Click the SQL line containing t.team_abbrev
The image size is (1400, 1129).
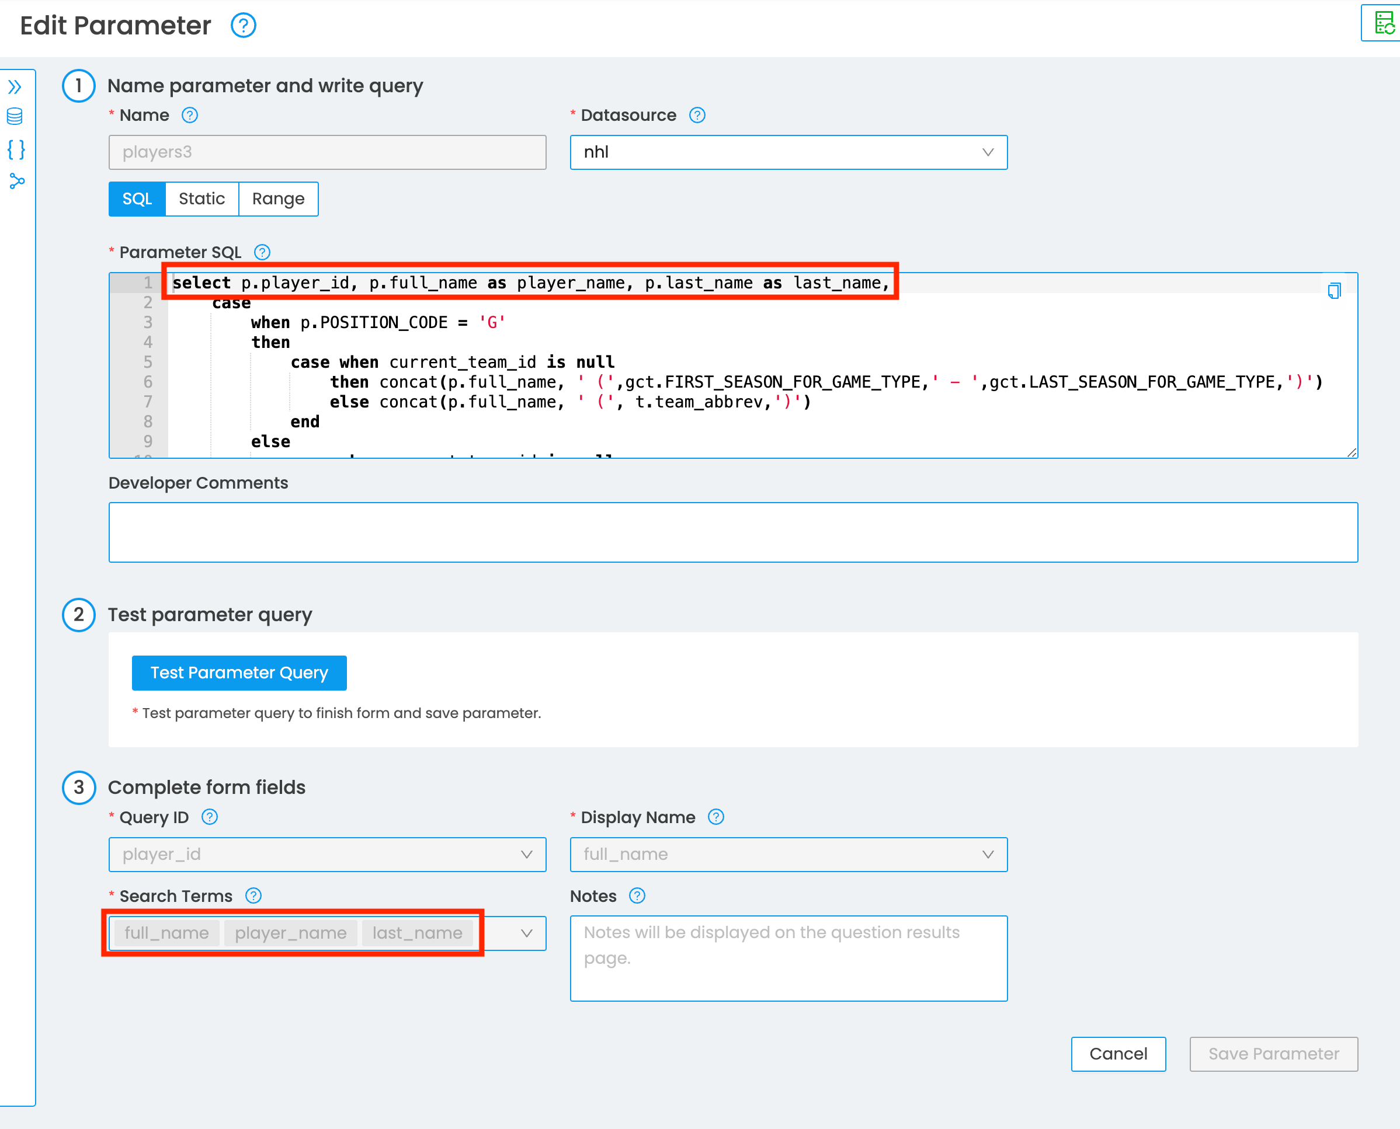[571, 402]
